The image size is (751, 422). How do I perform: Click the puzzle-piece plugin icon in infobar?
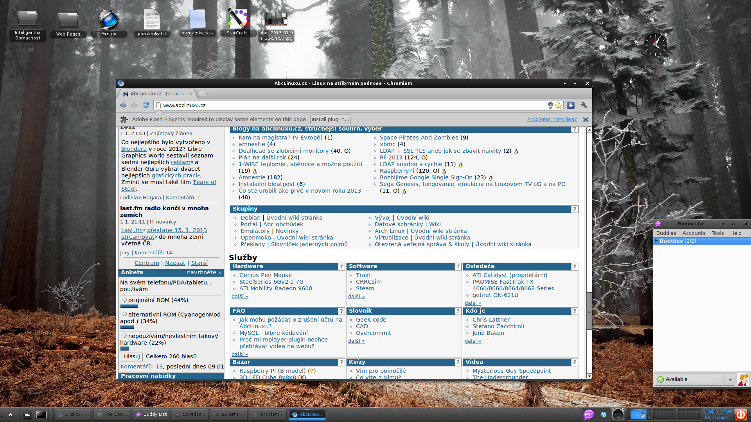[124, 119]
